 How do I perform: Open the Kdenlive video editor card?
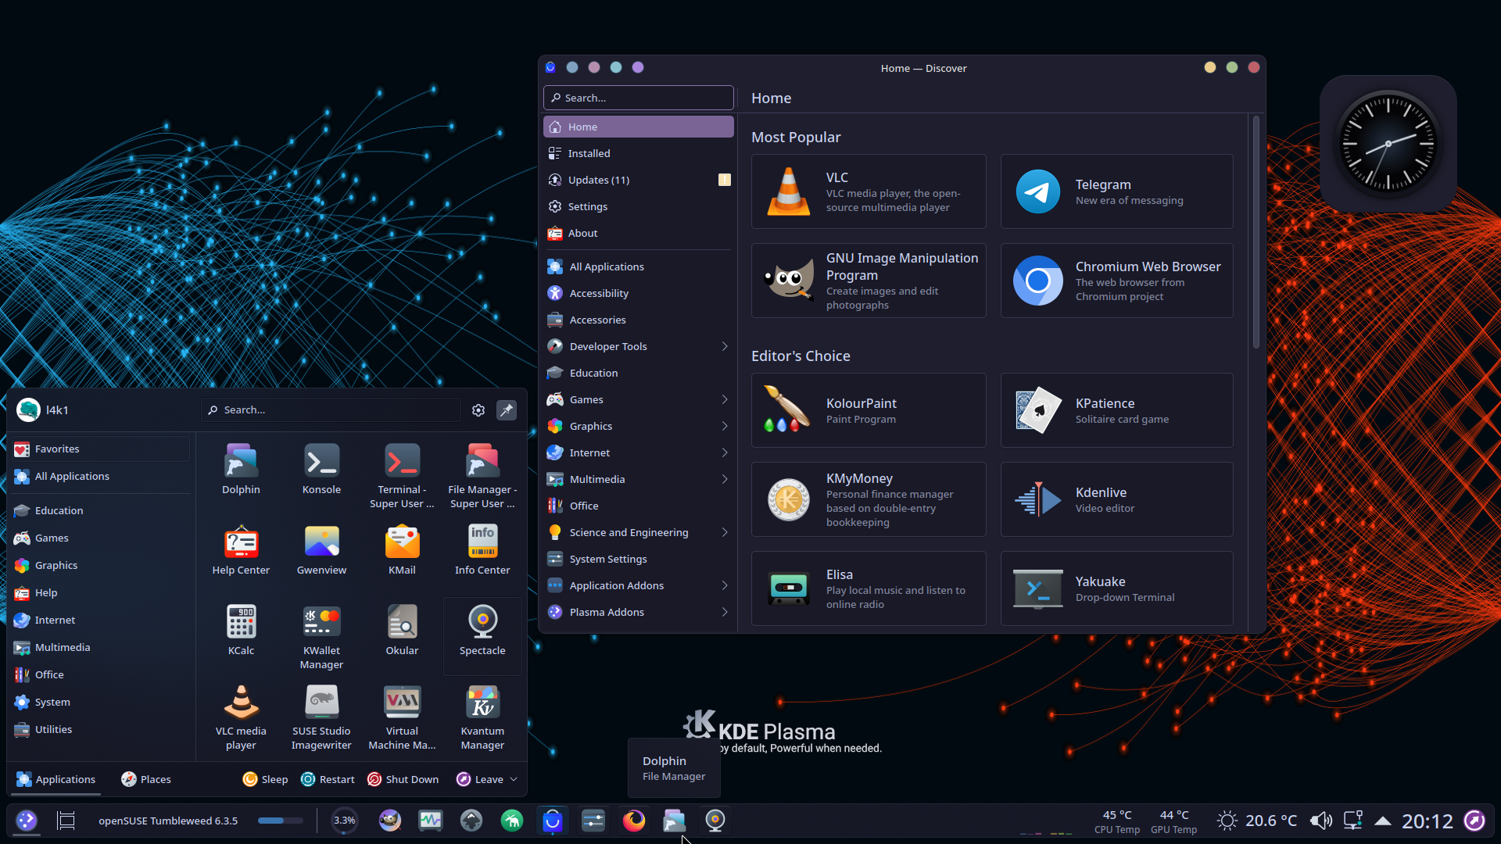click(x=1117, y=499)
